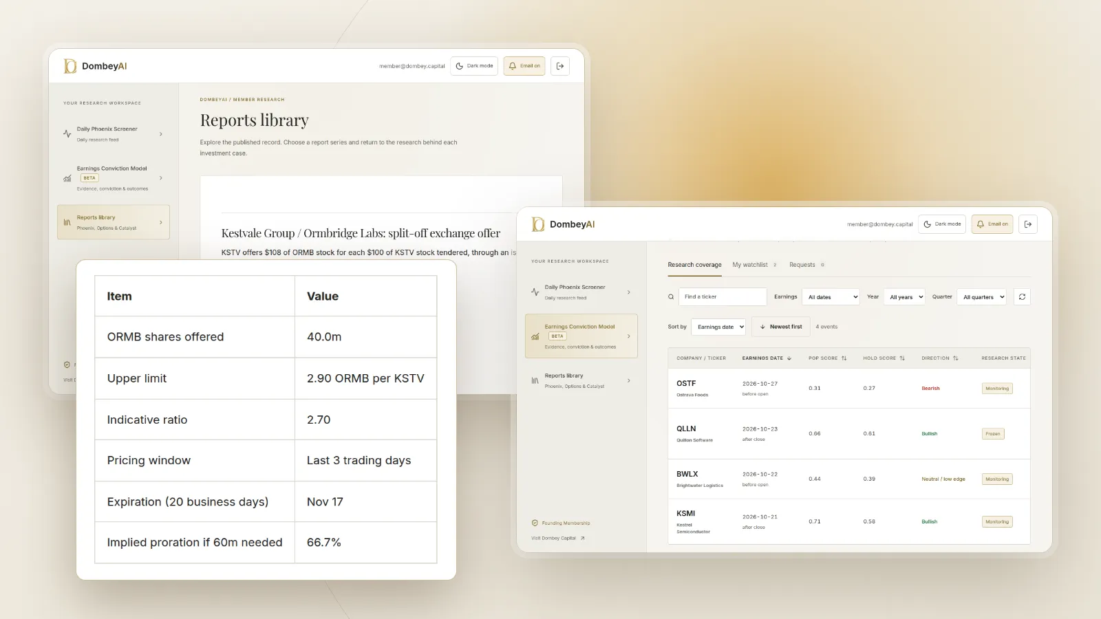Image resolution: width=1101 pixels, height=619 pixels.
Task: Click the QLLN ticker row
Action: tap(848, 434)
